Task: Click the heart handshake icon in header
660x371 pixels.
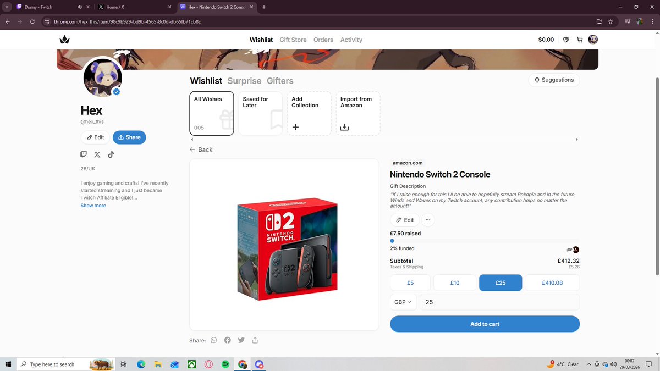Action: pyautogui.click(x=566, y=40)
